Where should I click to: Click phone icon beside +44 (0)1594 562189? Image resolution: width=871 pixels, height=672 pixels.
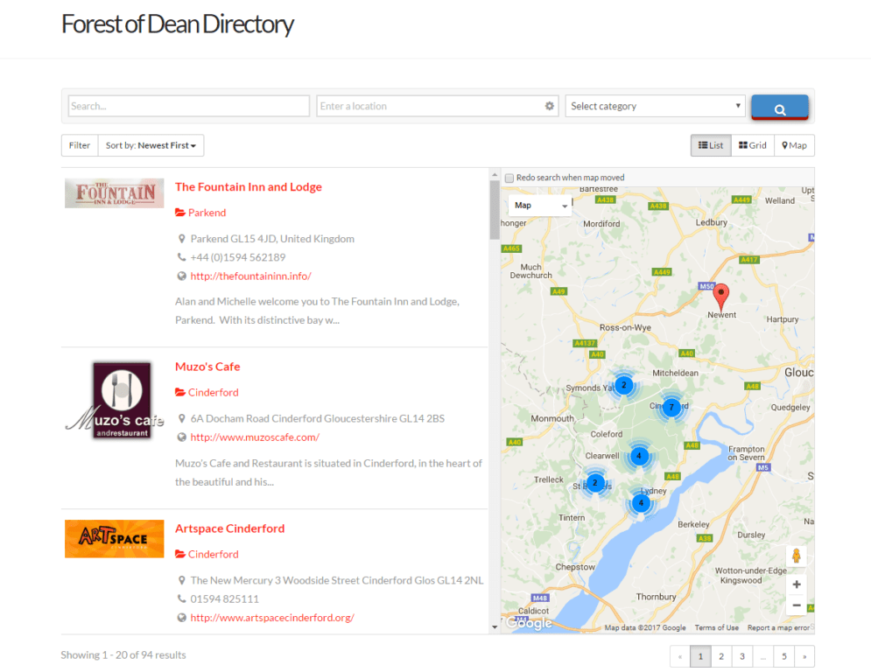pyautogui.click(x=182, y=257)
